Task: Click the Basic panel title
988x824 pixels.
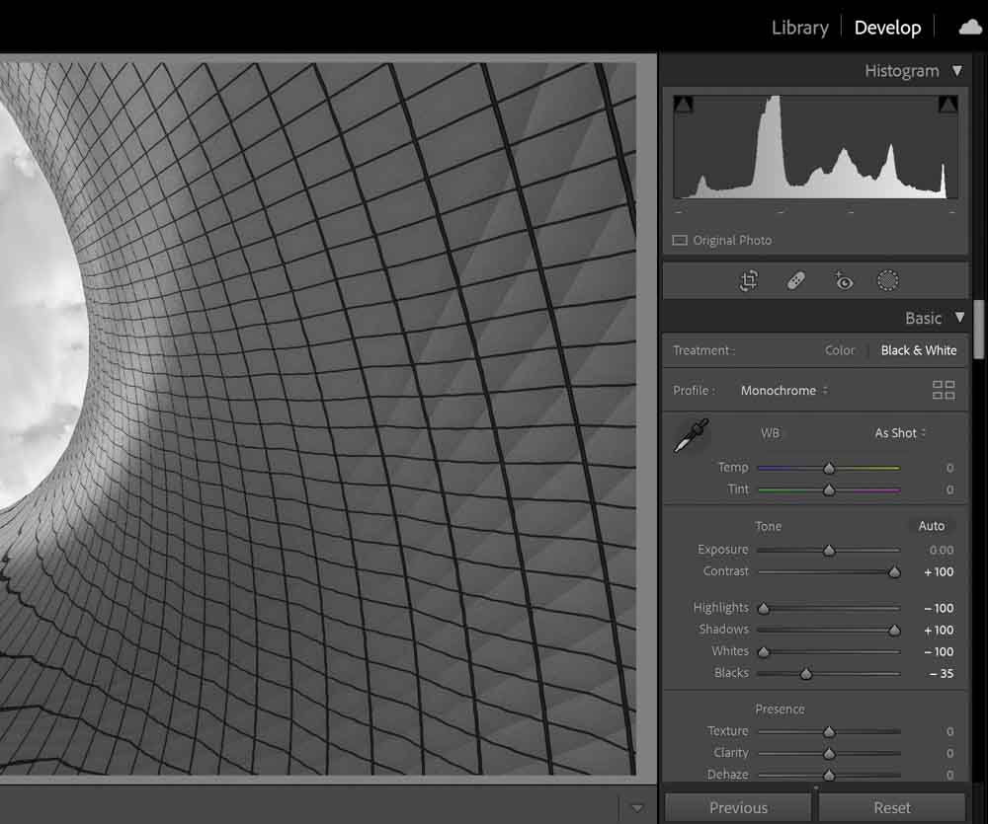Action: tap(923, 318)
